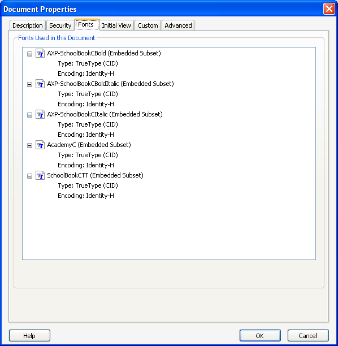Collapse the AXP-SchoolBookCItalic font entry

(29, 115)
